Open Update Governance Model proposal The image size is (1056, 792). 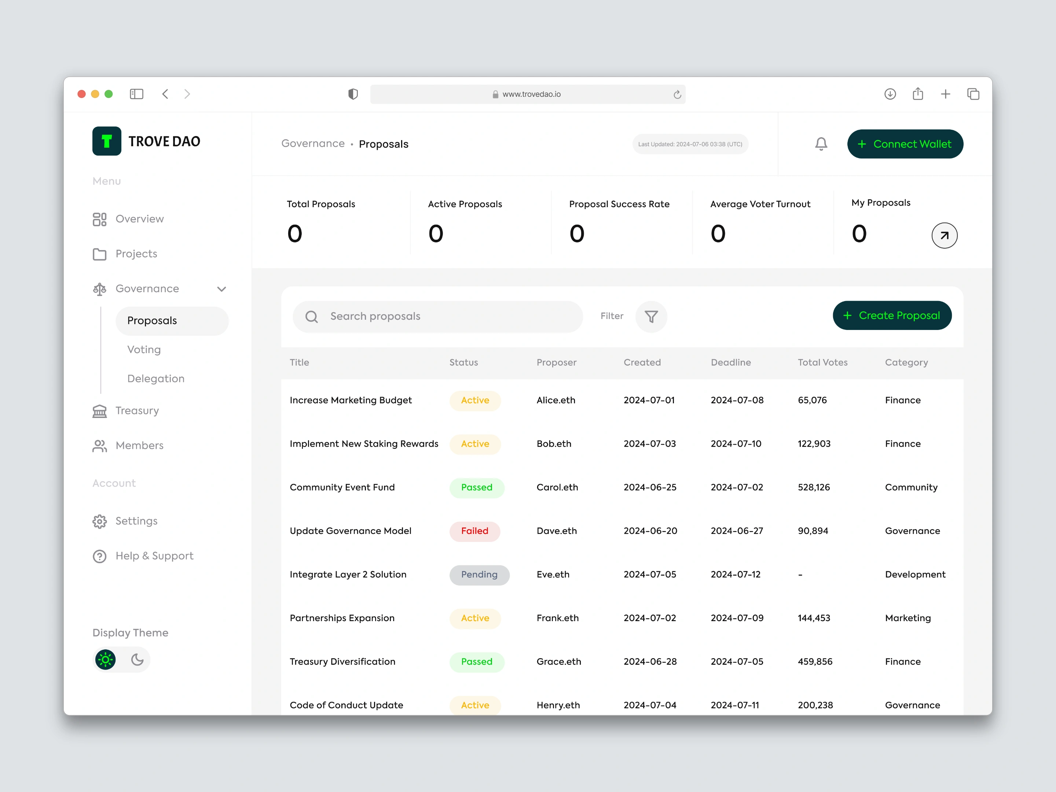pos(350,531)
